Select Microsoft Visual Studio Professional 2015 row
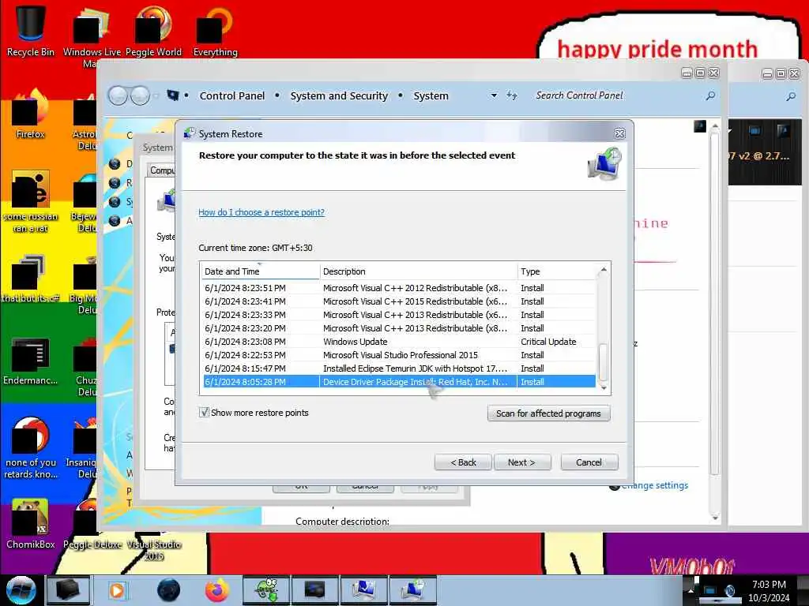 398,355
